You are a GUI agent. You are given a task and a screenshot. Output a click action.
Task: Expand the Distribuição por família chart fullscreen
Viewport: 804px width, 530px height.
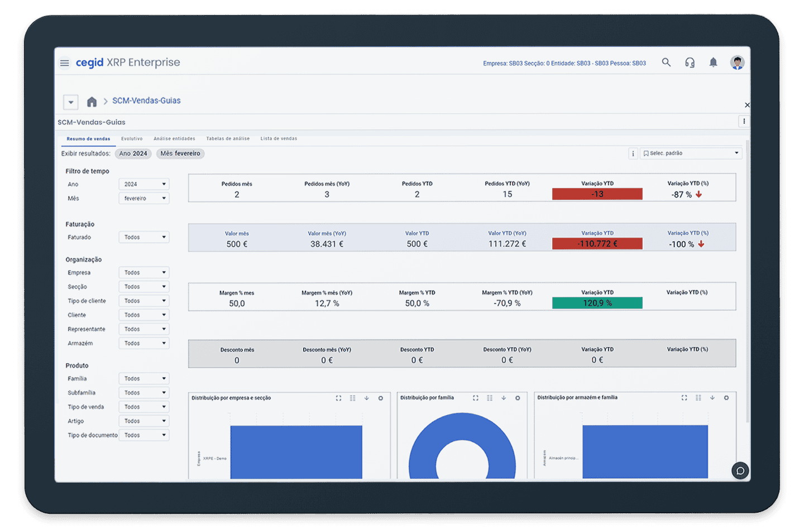click(x=476, y=398)
